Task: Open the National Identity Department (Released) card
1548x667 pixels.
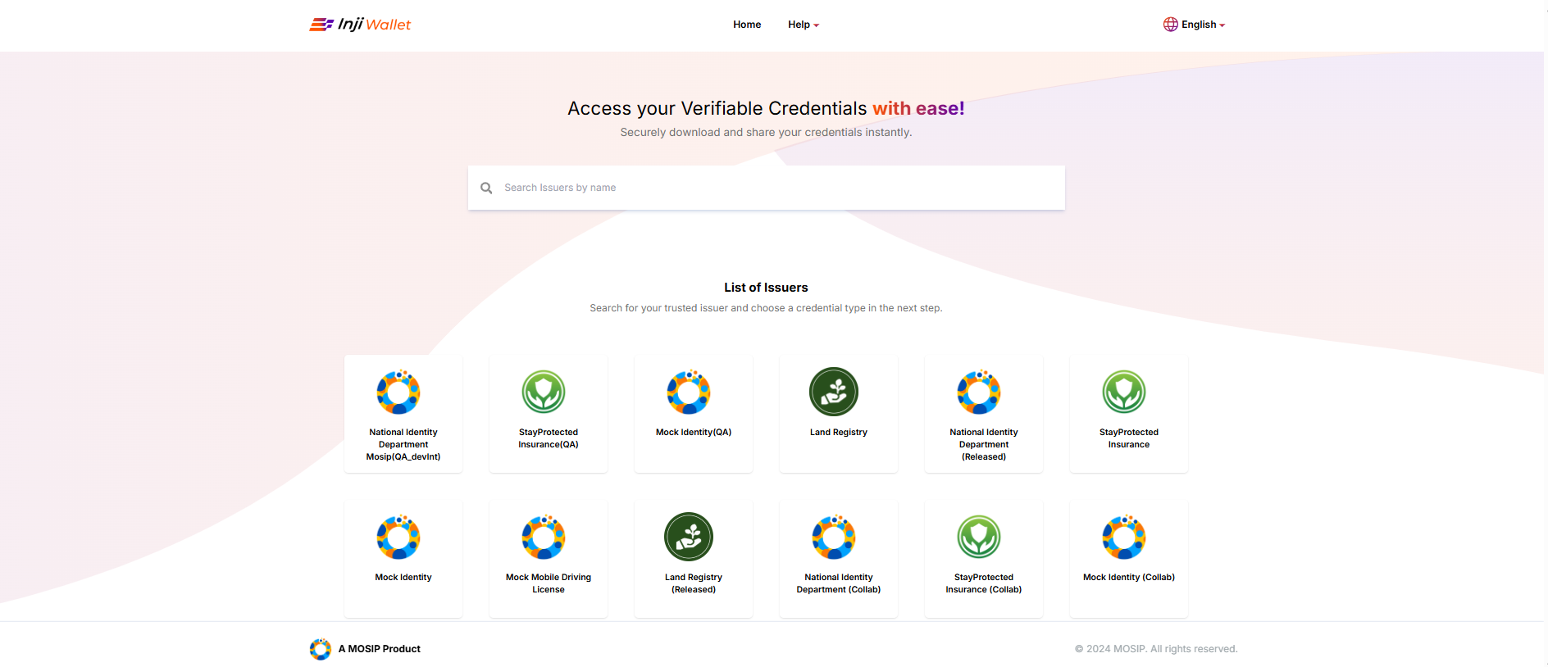Action: (983, 415)
